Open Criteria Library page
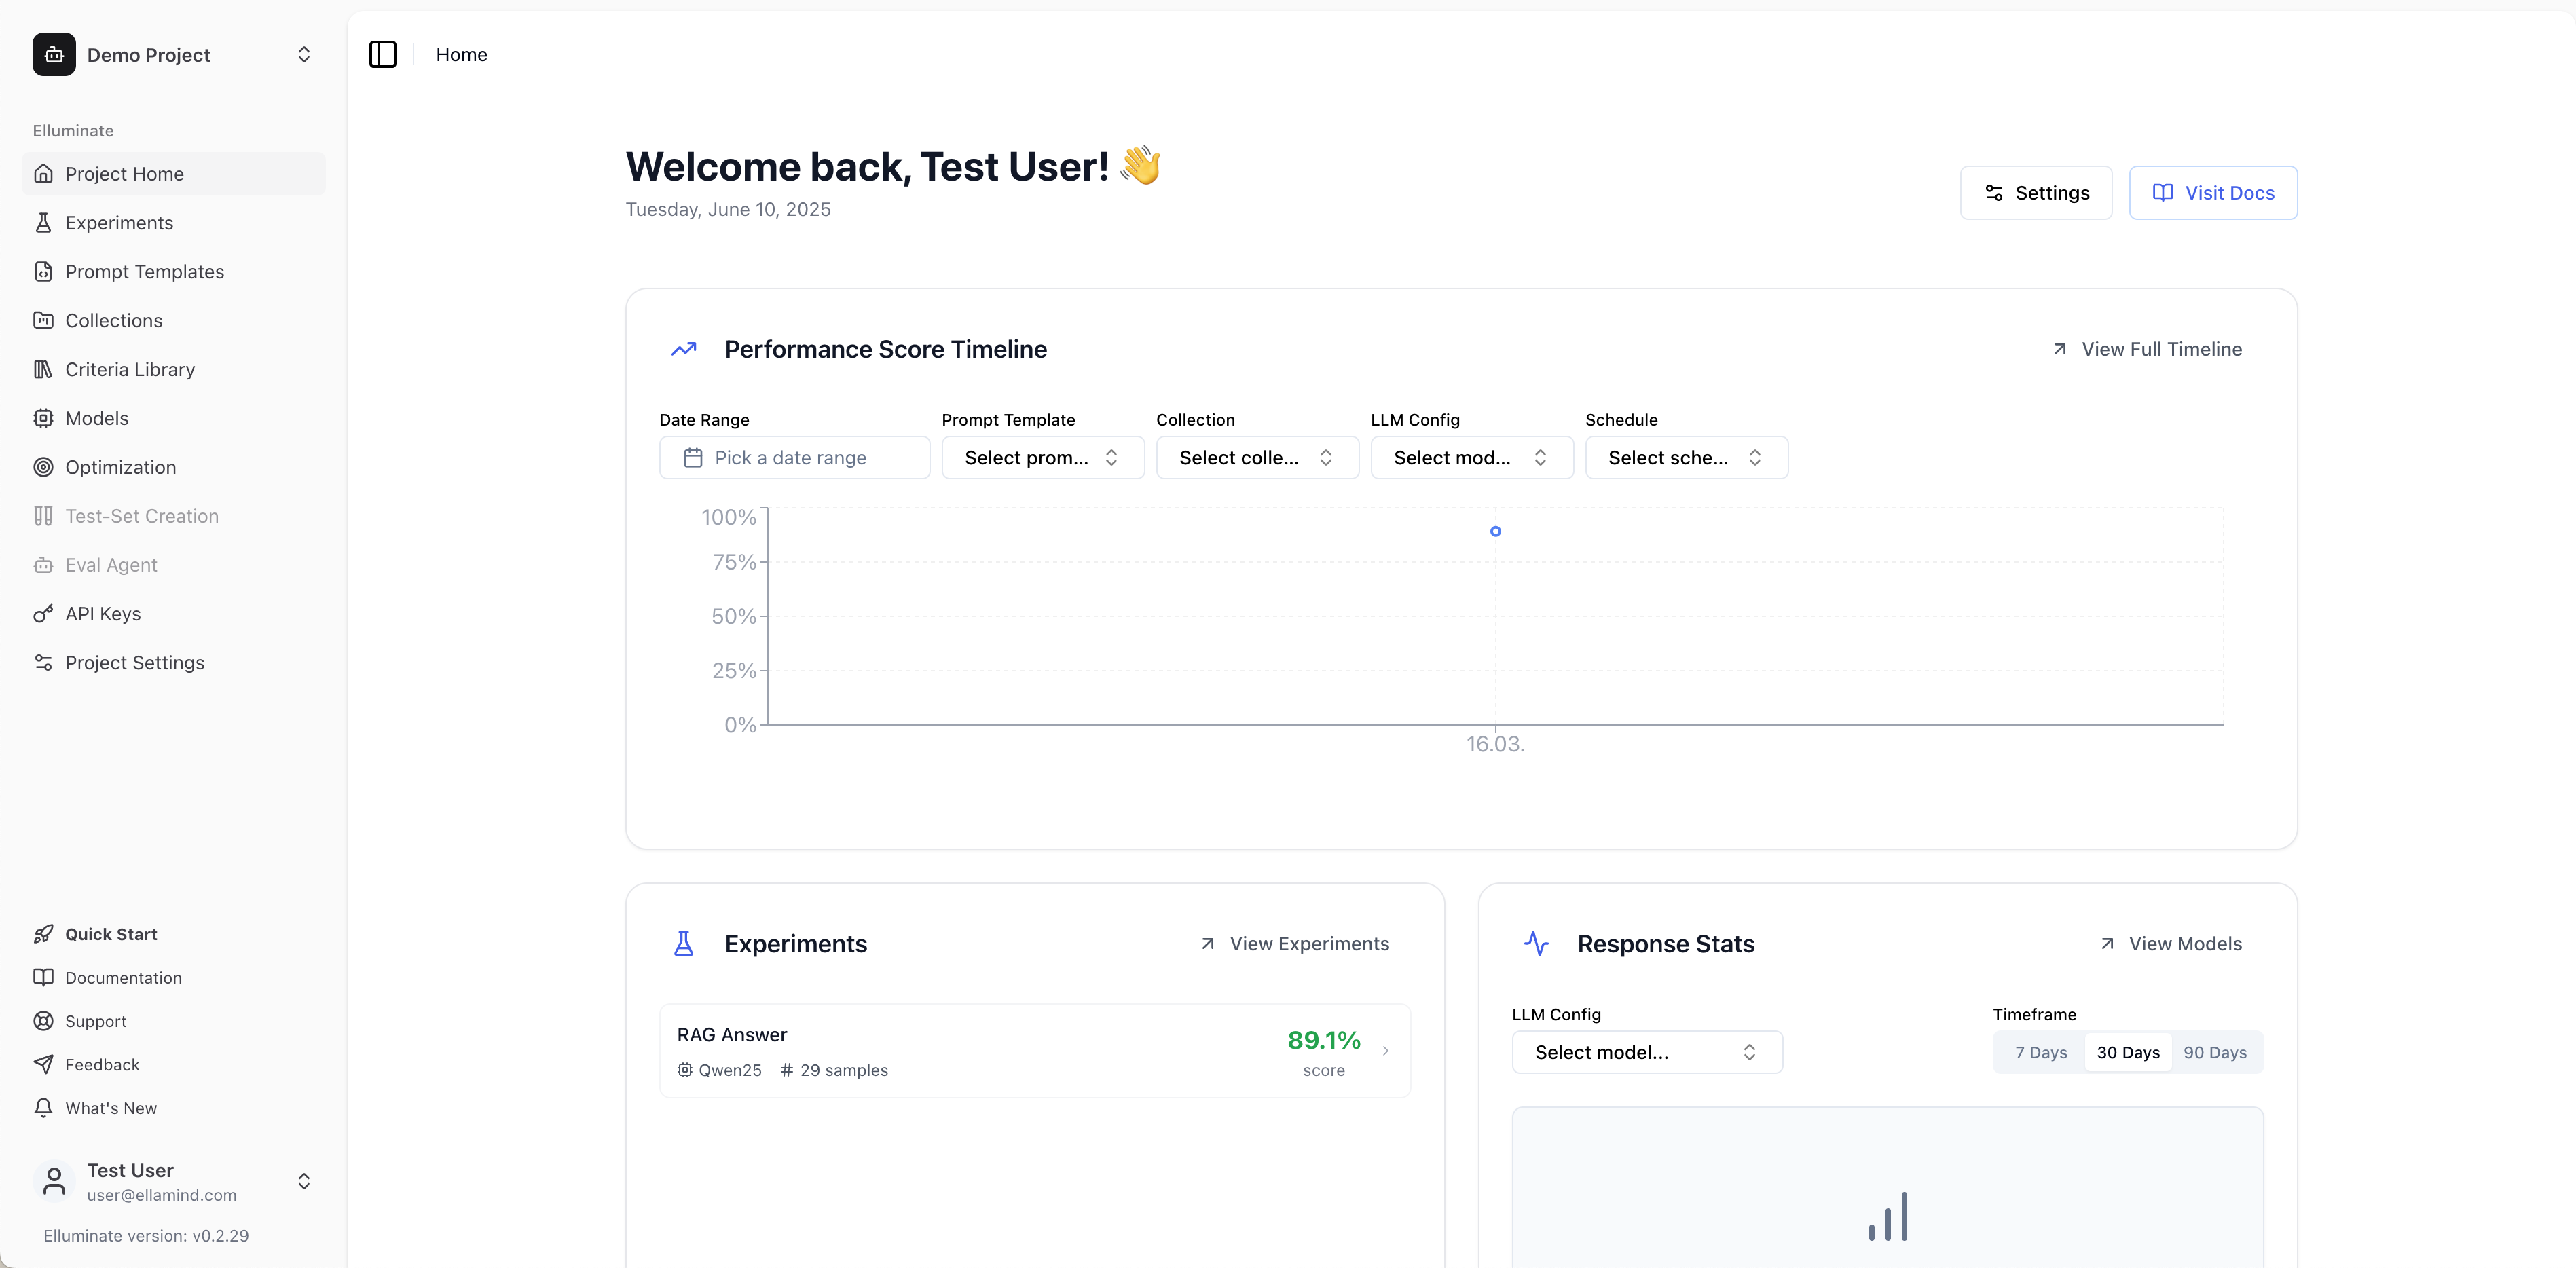This screenshot has height=1268, width=2576. pyautogui.click(x=173, y=369)
